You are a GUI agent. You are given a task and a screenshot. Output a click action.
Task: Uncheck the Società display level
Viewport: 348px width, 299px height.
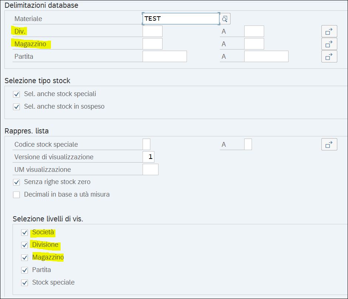25,232
